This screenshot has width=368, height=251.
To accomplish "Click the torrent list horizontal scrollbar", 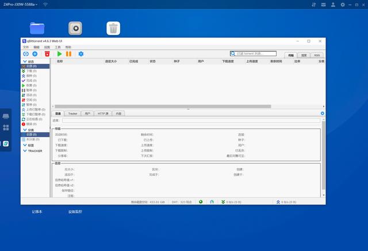I will point(163,107).
